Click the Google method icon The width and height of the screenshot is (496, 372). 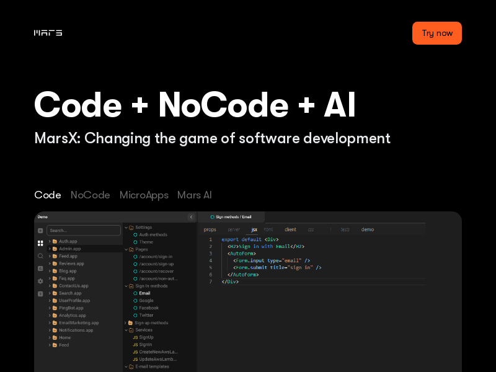pyautogui.click(x=135, y=301)
